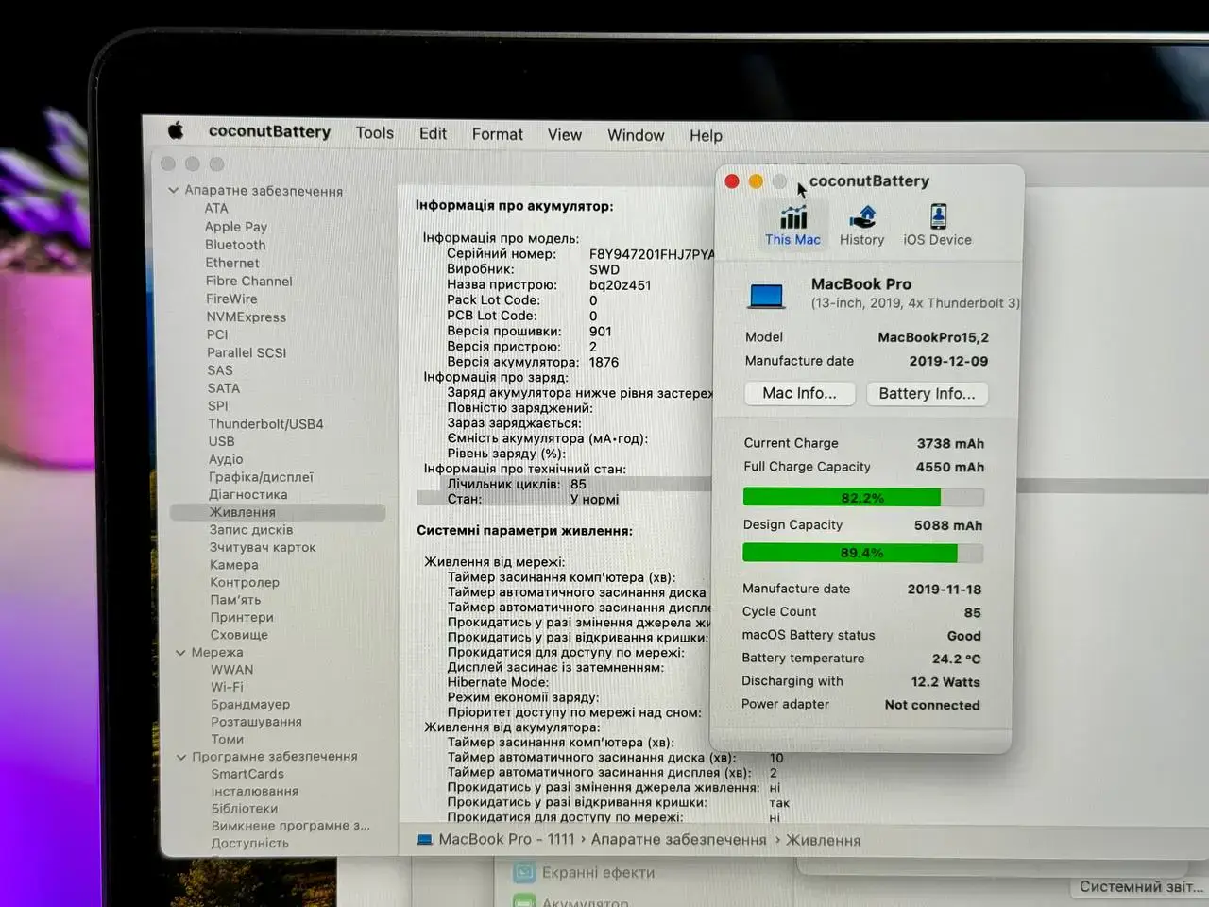Select Пам'ять in the sidebar
This screenshot has height=907, width=1209.
pyautogui.click(x=235, y=600)
